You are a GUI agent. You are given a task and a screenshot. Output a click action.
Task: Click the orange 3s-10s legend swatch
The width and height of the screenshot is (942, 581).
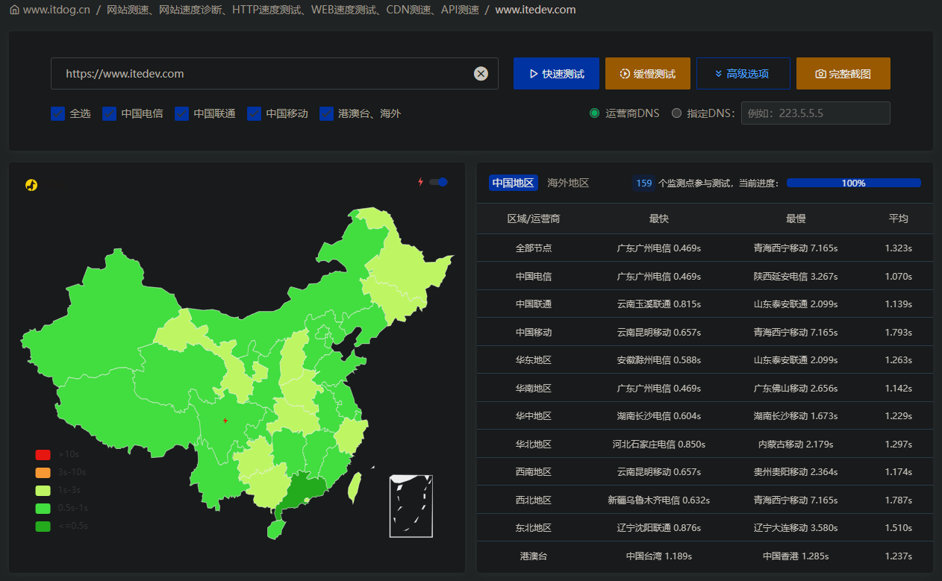(43, 473)
